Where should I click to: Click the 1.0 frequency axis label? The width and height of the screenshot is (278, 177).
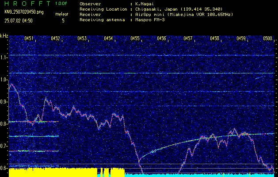point(4,80)
